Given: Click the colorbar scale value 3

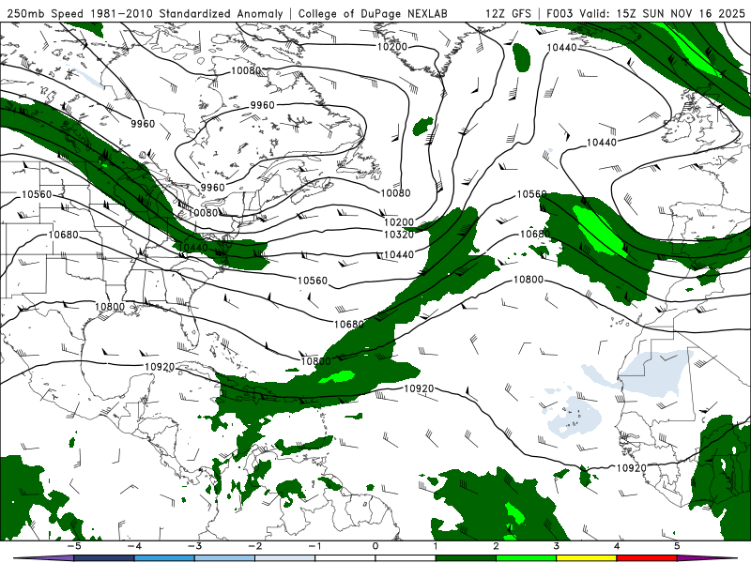Looking at the screenshot, I should (x=556, y=546).
